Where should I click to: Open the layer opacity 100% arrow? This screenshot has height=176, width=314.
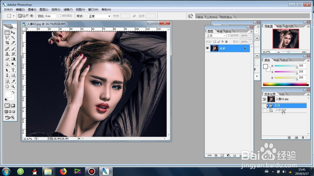[251, 36]
